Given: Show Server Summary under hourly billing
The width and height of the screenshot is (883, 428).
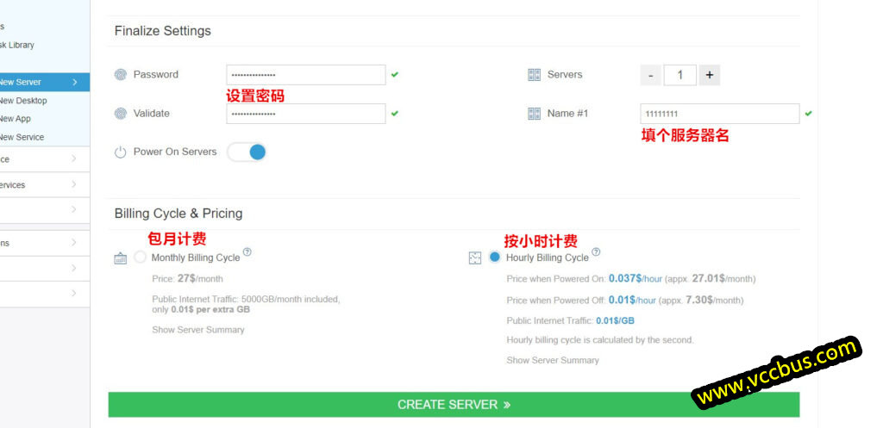Looking at the screenshot, I should pyautogui.click(x=552, y=360).
